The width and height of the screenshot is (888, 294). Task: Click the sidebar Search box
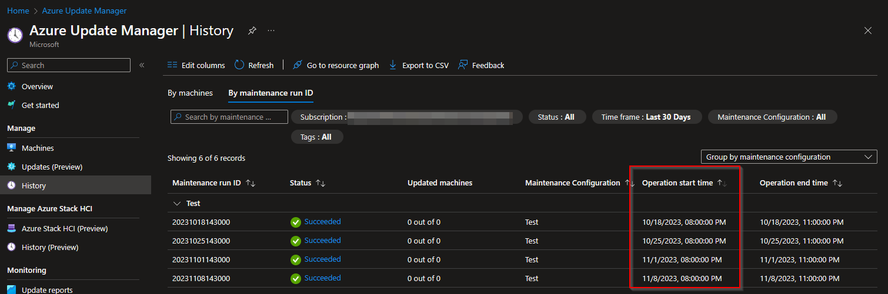69,65
